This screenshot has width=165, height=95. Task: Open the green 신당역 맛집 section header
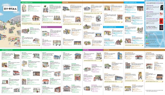pyautogui.click(x=41, y=50)
